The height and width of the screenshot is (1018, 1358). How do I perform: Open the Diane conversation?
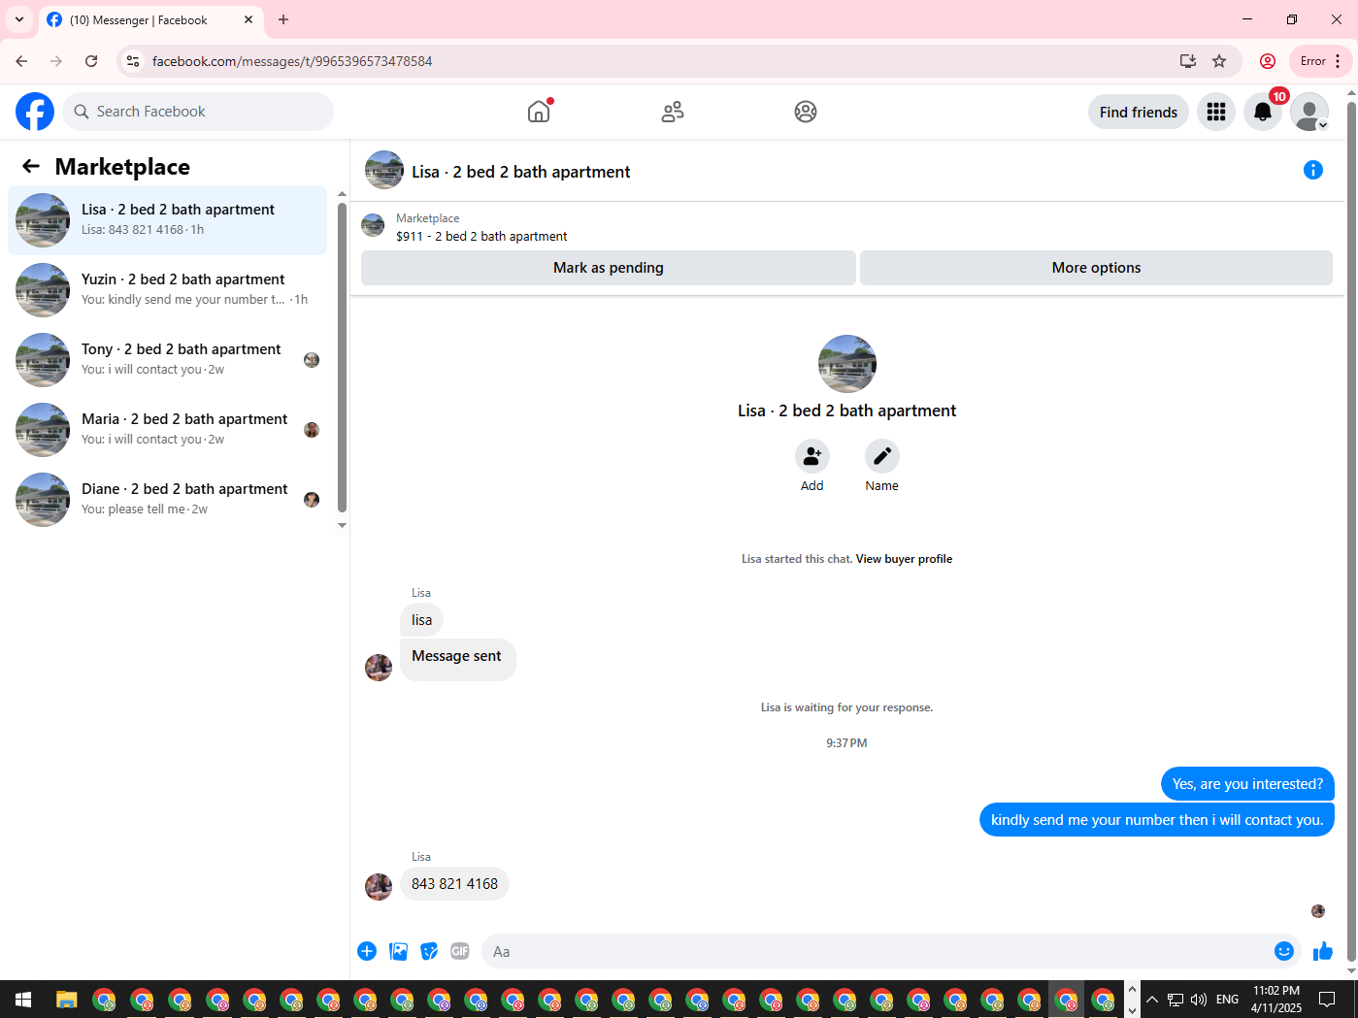click(x=167, y=500)
